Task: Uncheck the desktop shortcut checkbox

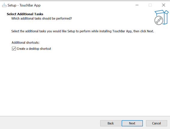Action: (x=14, y=49)
